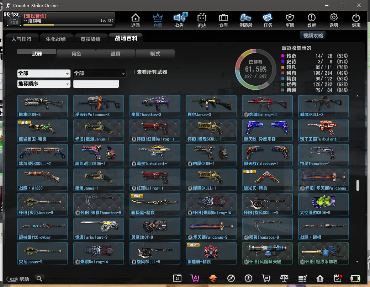Image resolution: width=370 pixels, height=287 pixels.
Task: Open the 选项 settings gear
Action: pyautogui.click(x=334, y=20)
